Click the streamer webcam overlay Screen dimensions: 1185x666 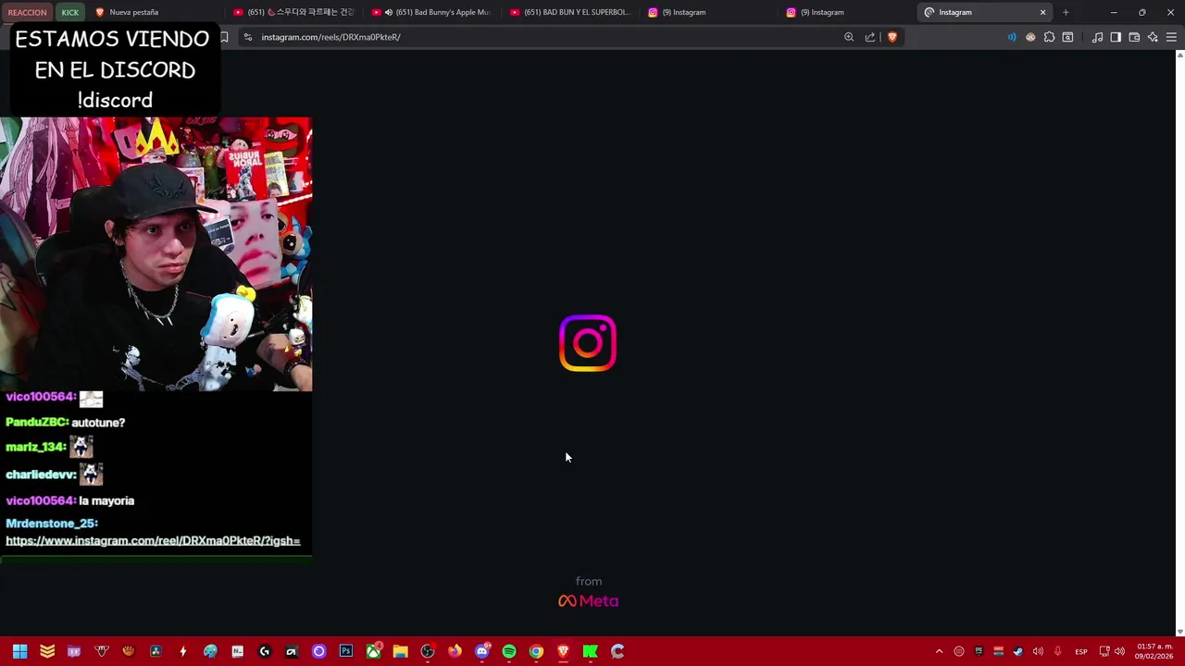[156, 254]
